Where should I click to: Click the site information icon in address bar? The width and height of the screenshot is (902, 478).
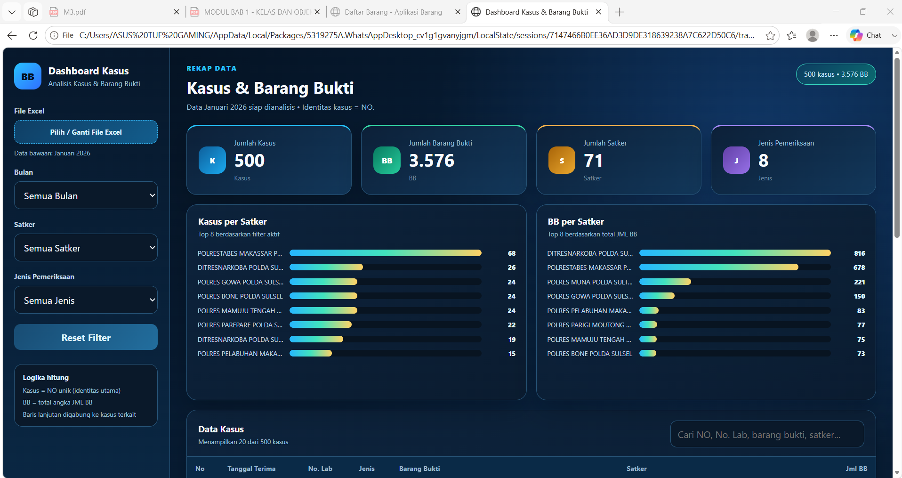[x=55, y=35]
